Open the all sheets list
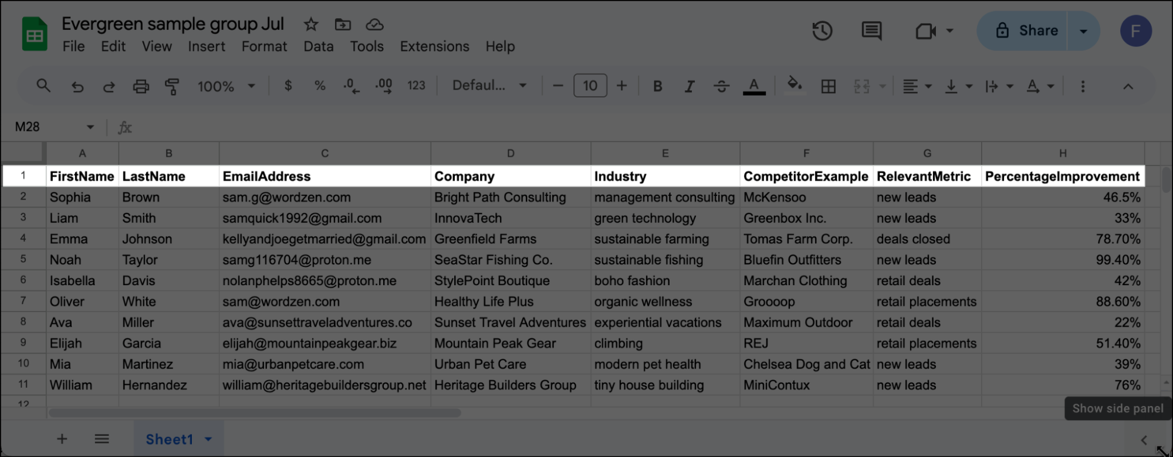The image size is (1173, 457). coord(102,439)
